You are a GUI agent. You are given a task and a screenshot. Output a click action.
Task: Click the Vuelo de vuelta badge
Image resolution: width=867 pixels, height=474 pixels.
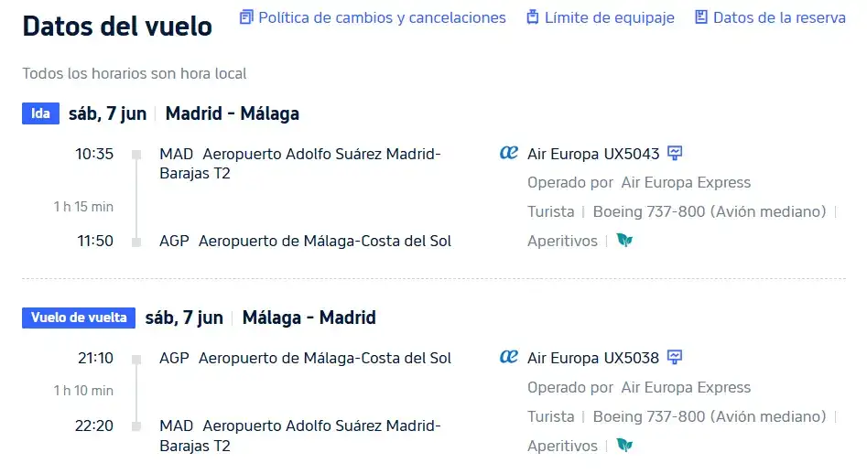79,318
